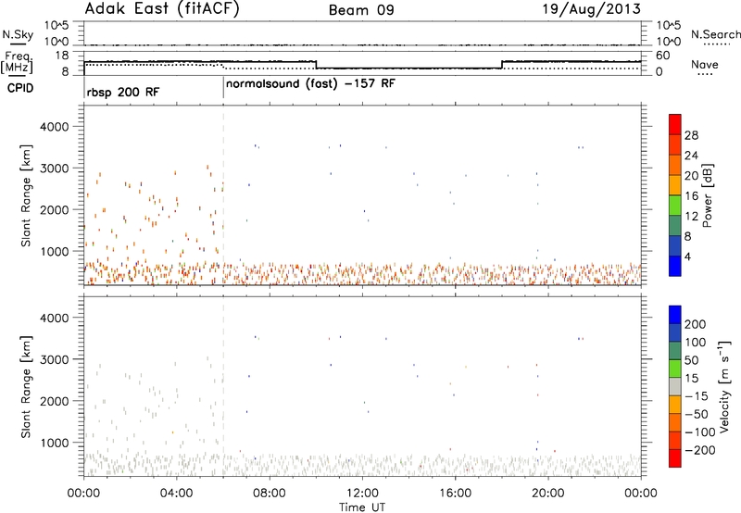Click the 'Adak East (fitACF)' title text
The image size is (741, 513).
pyautogui.click(x=161, y=9)
